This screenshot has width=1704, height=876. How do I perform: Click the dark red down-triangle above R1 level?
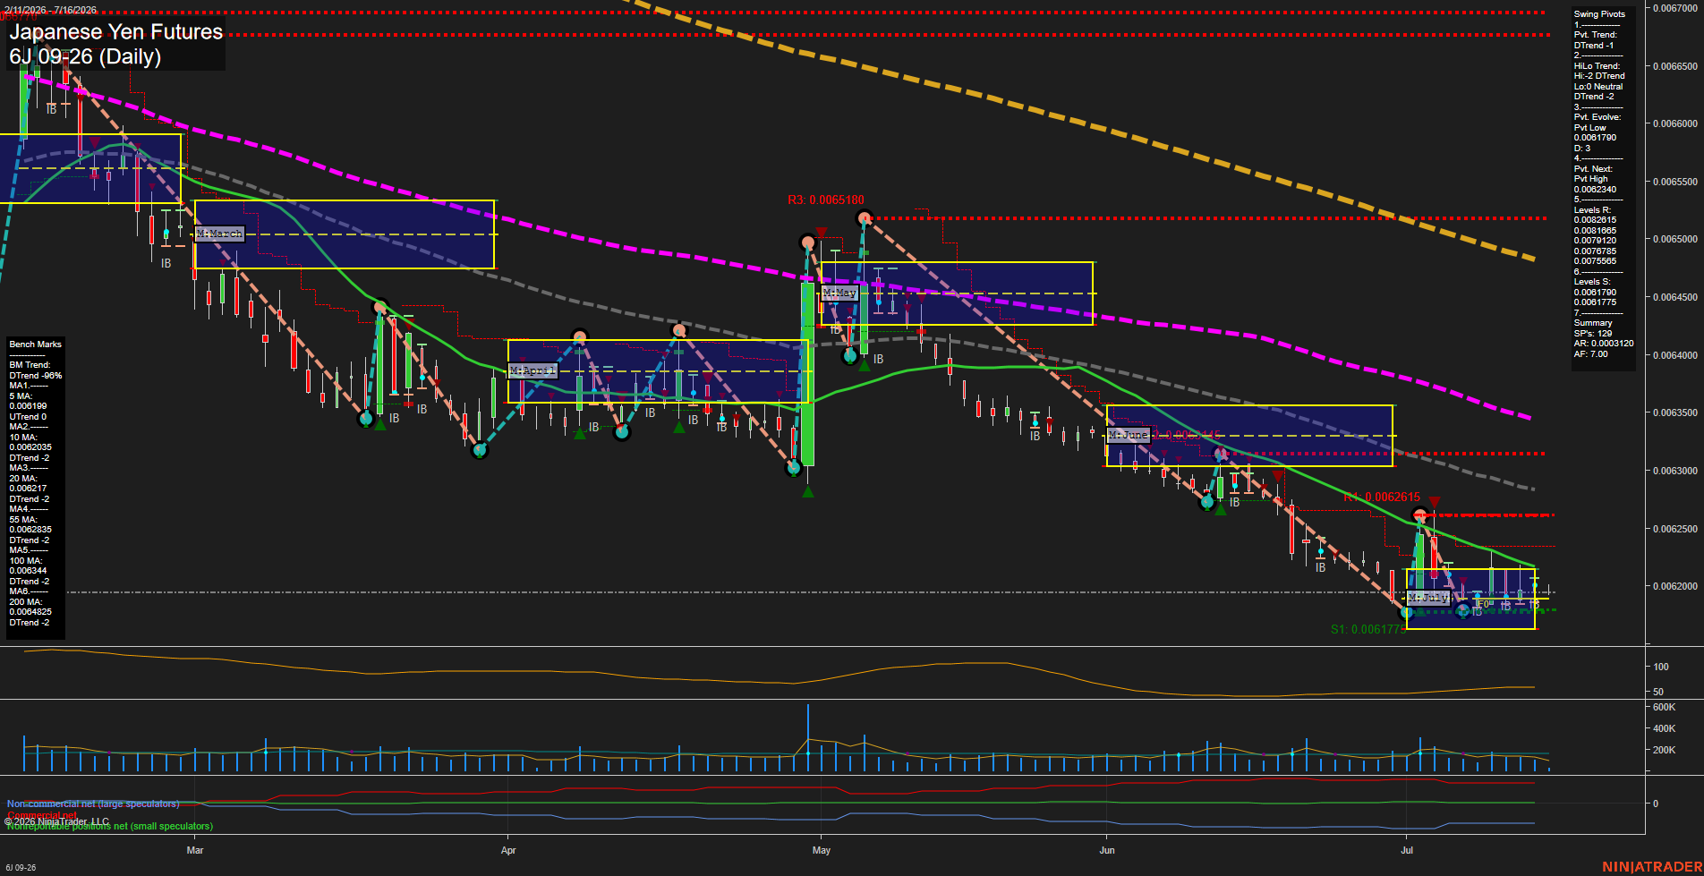[1435, 503]
